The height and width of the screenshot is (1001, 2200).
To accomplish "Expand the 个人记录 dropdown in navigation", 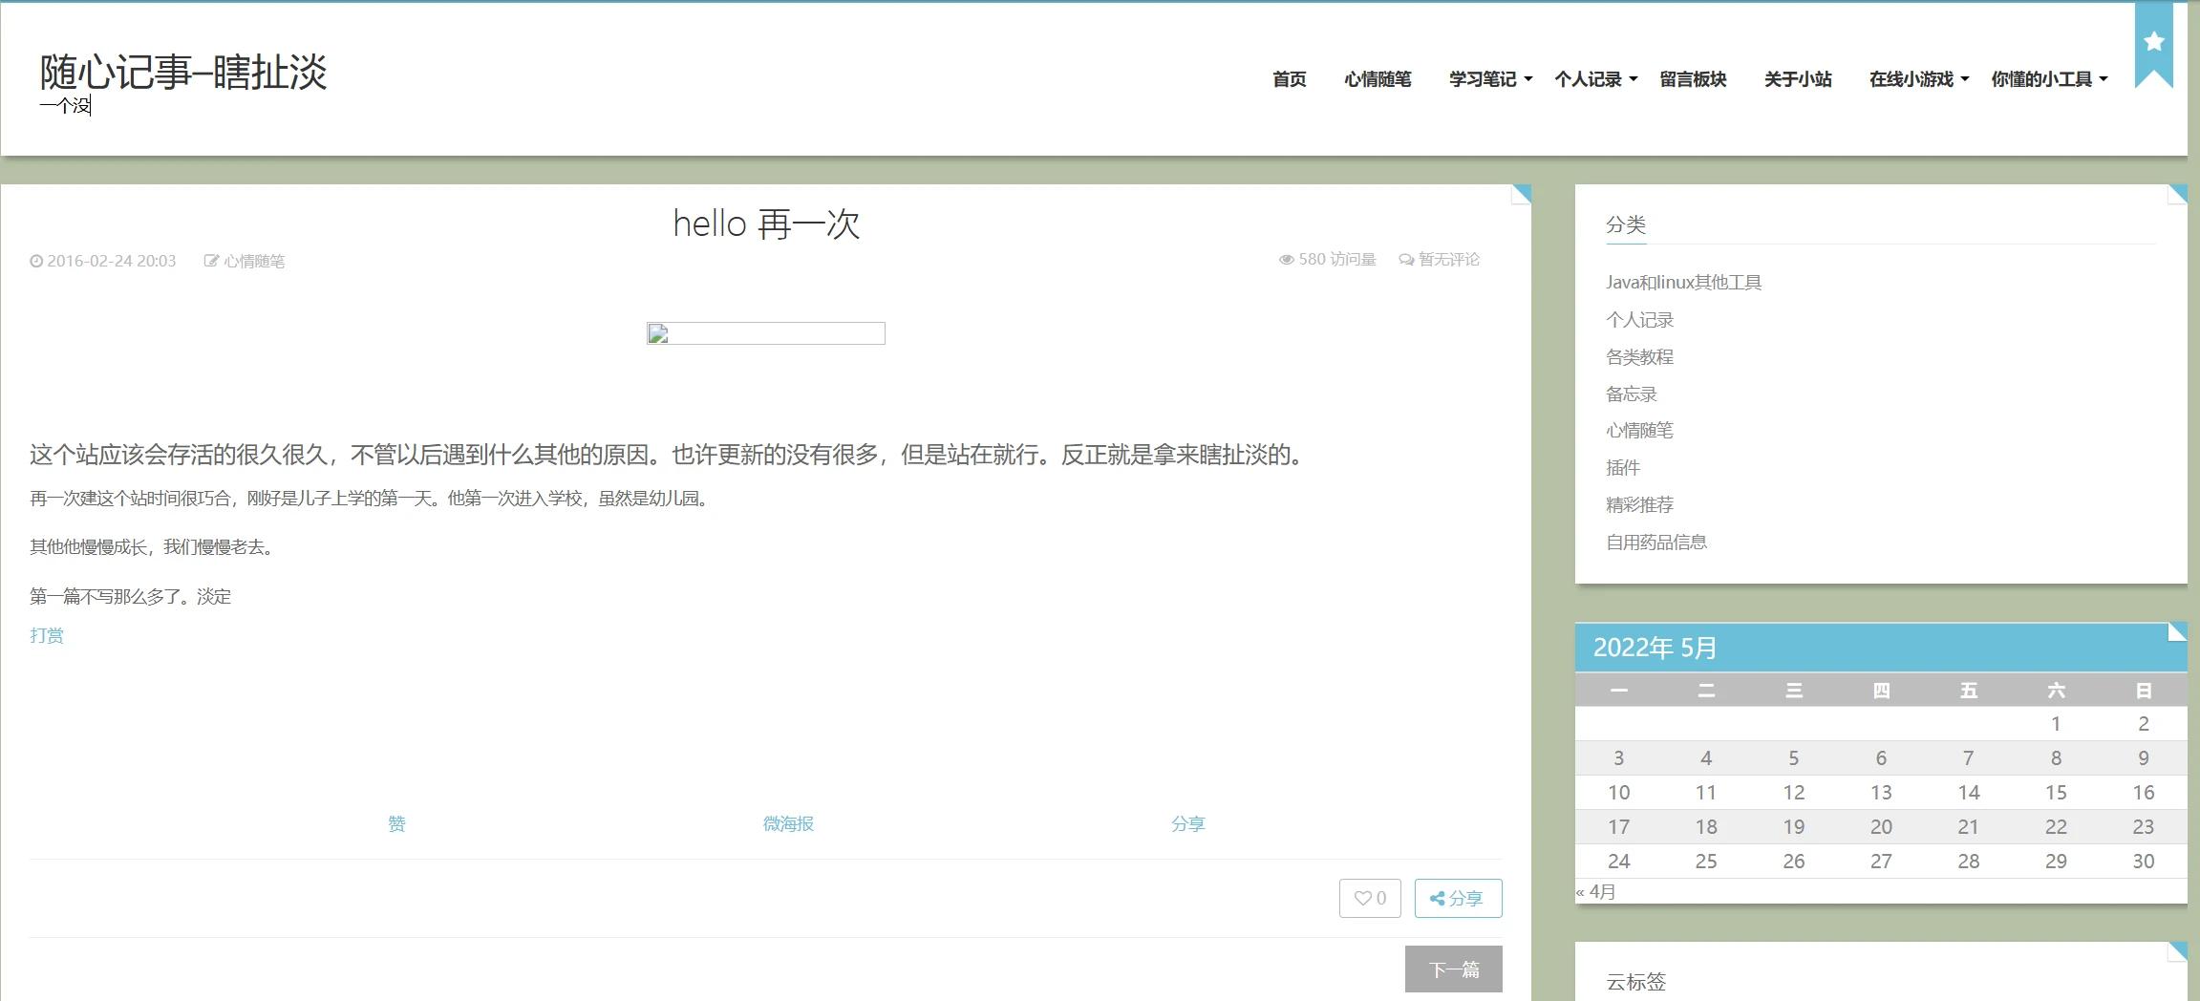I will click(x=1594, y=79).
